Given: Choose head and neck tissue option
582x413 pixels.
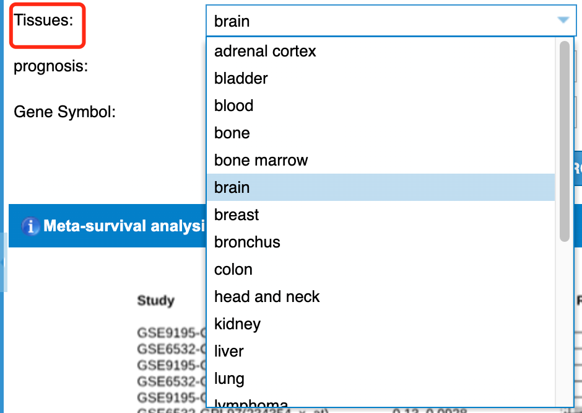Looking at the screenshot, I should pyautogui.click(x=380, y=296).
